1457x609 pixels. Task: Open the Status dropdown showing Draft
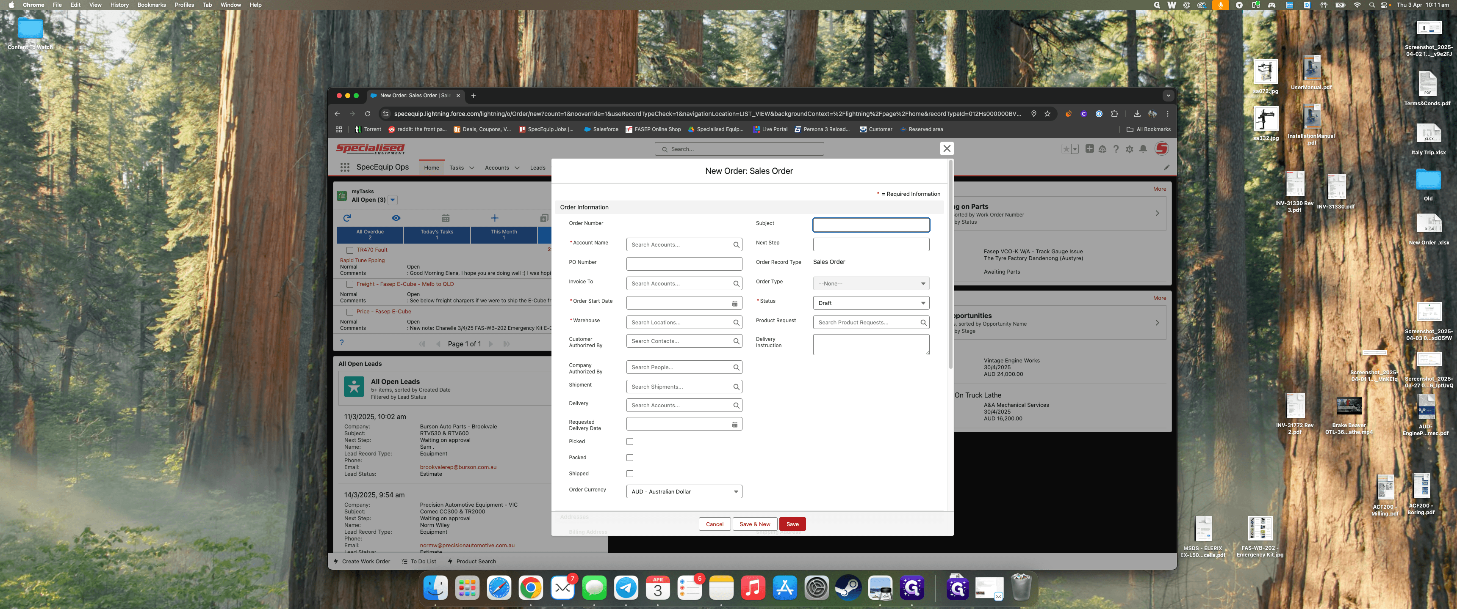(x=871, y=303)
